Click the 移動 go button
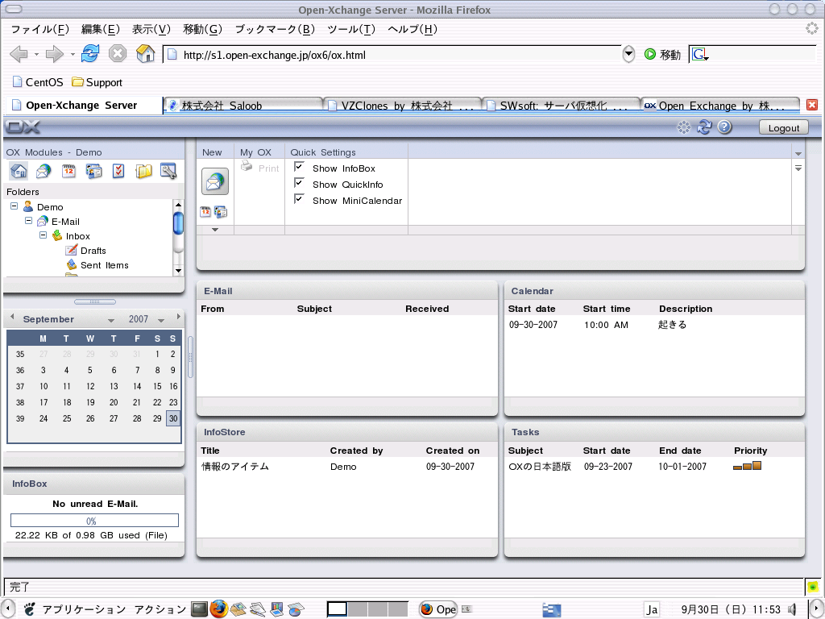 (663, 54)
